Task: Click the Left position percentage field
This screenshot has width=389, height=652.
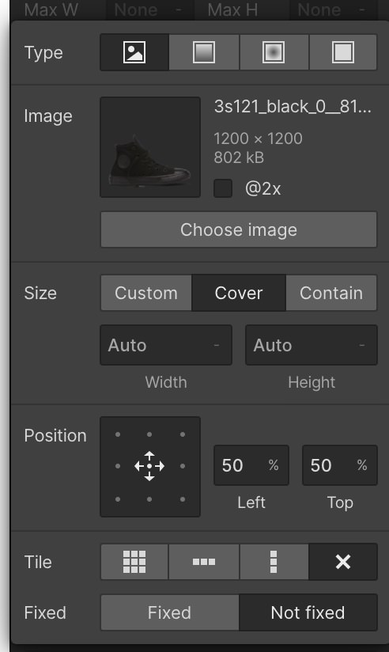Action: pos(251,465)
